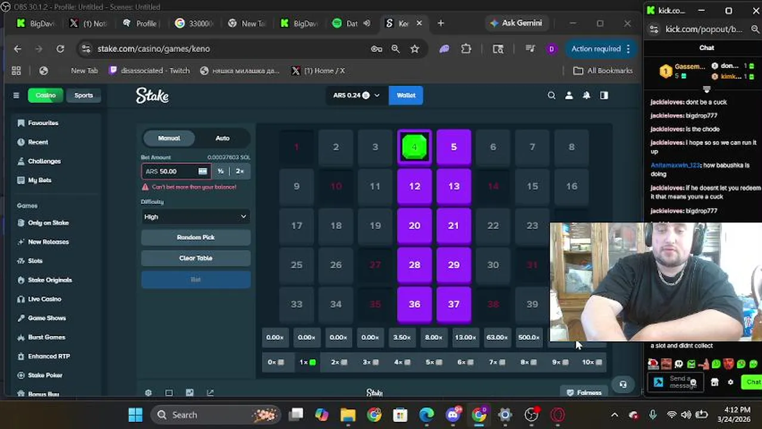Image resolution: width=762 pixels, height=429 pixels.
Task: Show hidden system tray icons chevron
Action: click(x=615, y=415)
